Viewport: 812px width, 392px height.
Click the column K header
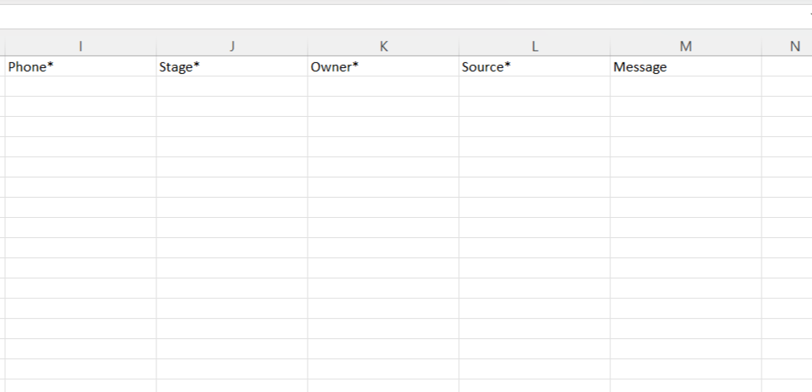click(383, 47)
